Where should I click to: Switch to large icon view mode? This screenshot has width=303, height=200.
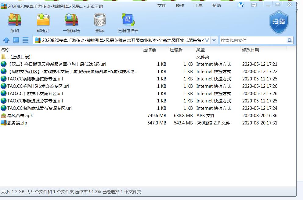click(16, 40)
